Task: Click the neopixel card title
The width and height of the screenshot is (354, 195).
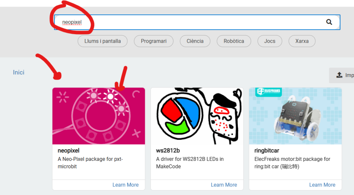Action: [x=68, y=151]
